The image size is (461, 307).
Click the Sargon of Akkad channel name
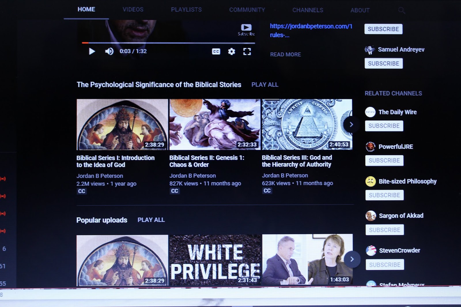coord(401,216)
